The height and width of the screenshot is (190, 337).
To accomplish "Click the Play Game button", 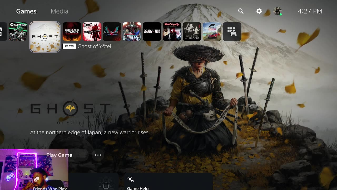I will pyautogui.click(x=59, y=155).
